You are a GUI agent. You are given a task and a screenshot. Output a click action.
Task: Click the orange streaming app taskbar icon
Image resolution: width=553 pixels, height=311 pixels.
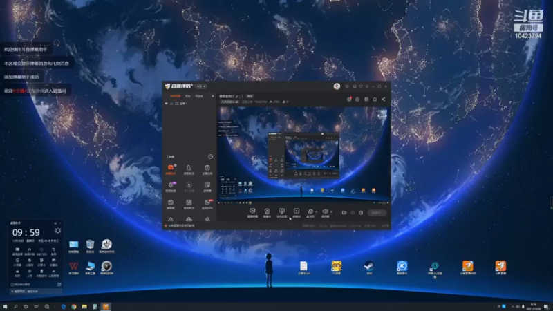pos(106,307)
